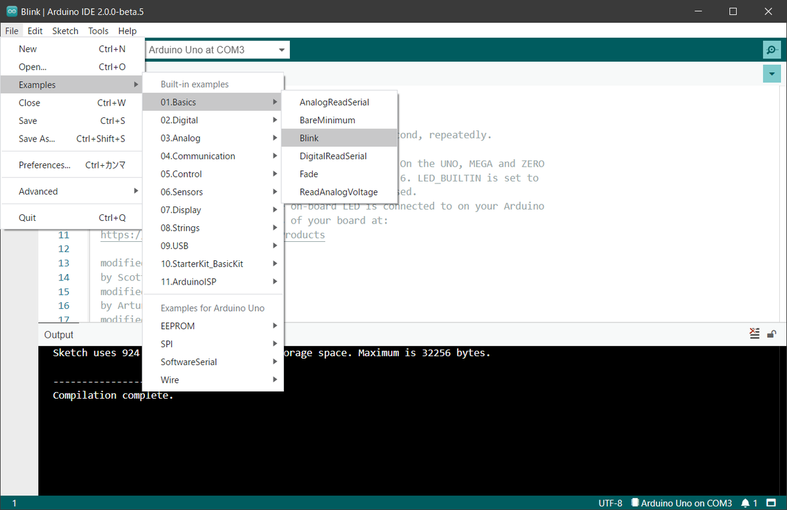787x510 pixels.
Task: Choose New from File menu
Action: tap(72, 49)
